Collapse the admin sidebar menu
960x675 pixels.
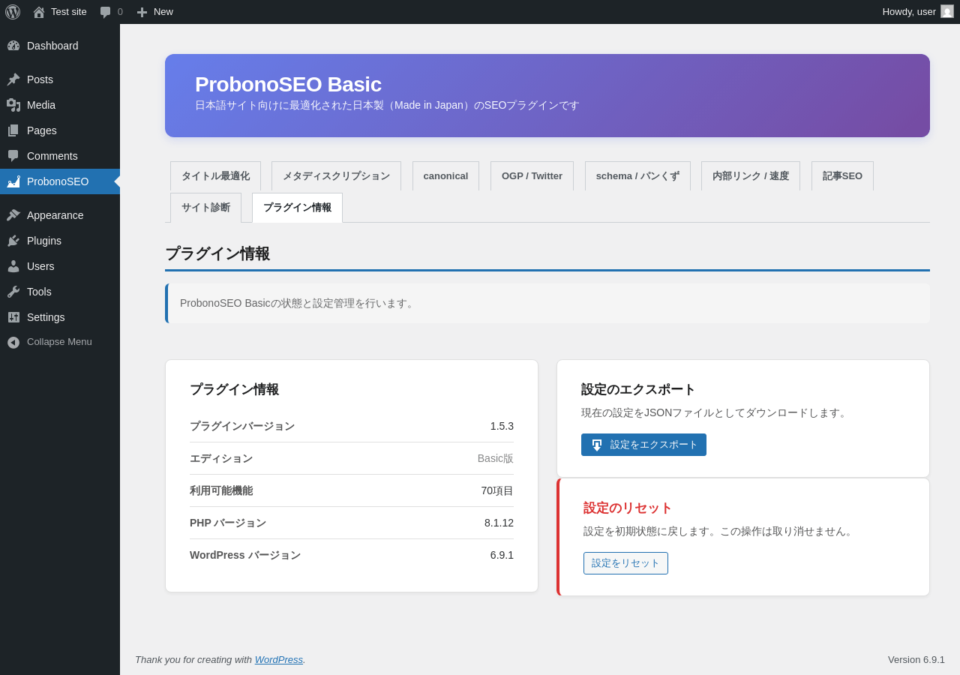click(x=59, y=342)
